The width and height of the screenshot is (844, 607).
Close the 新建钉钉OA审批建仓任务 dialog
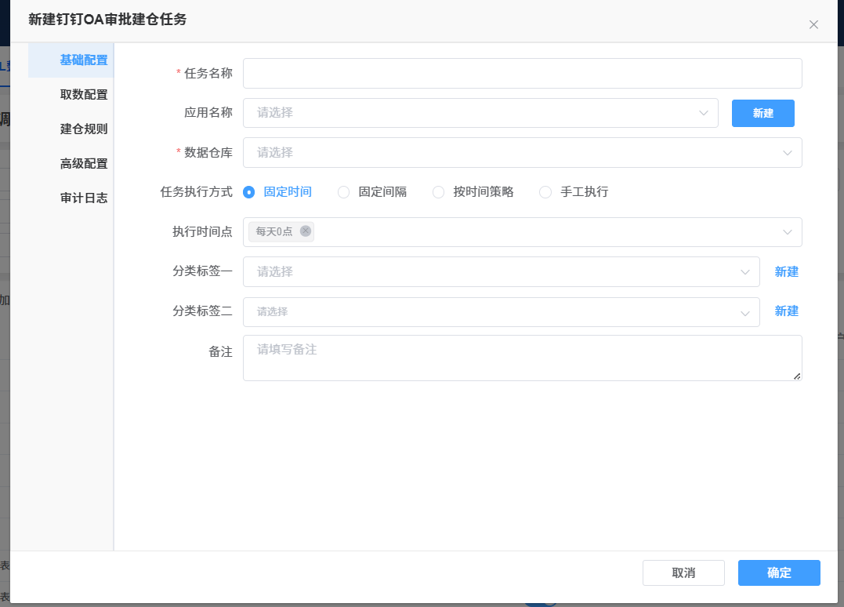coord(813,24)
